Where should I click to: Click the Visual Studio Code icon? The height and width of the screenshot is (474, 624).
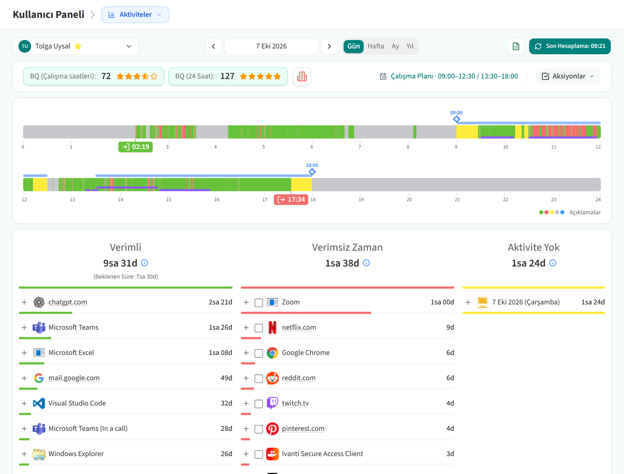pos(39,403)
